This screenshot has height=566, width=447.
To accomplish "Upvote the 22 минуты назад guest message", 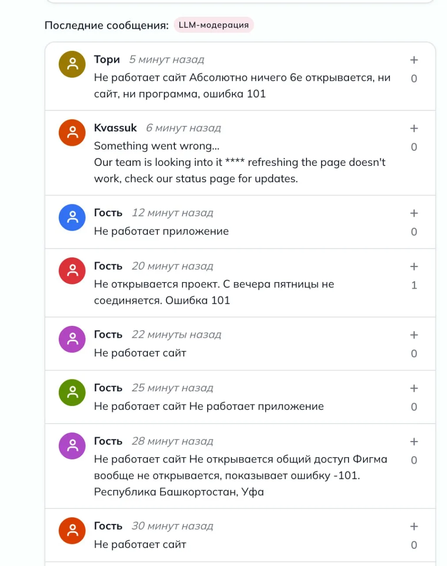I will coord(414,335).
